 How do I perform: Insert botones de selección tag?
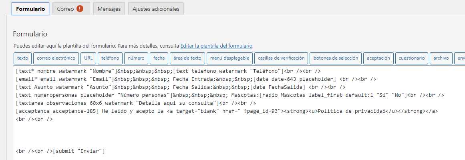pyautogui.click(x=336, y=58)
